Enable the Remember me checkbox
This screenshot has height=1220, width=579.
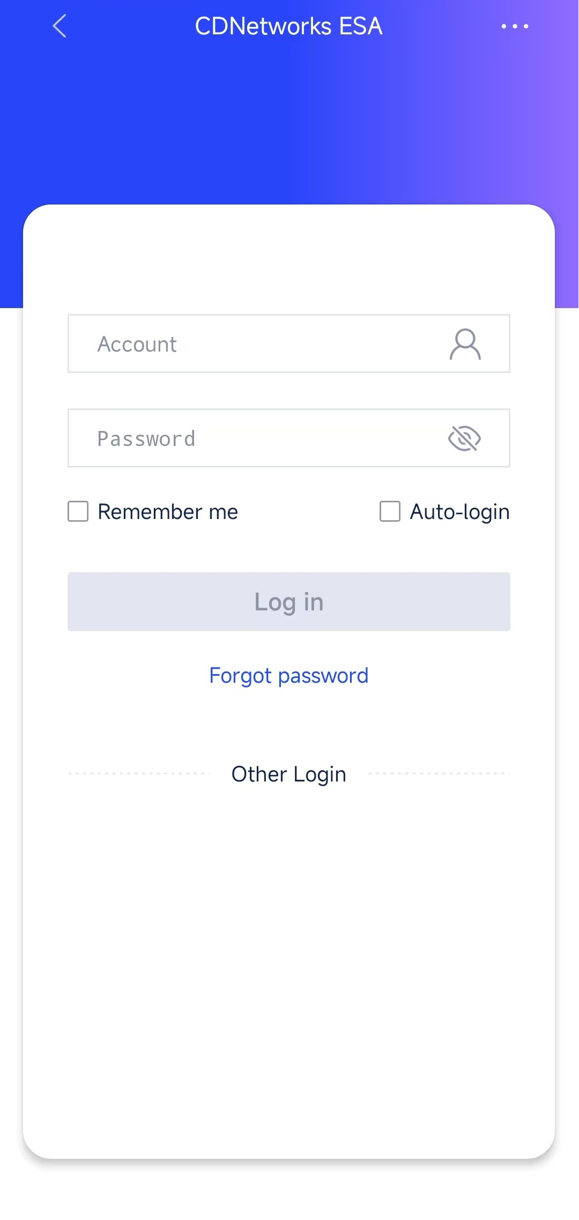[78, 512]
